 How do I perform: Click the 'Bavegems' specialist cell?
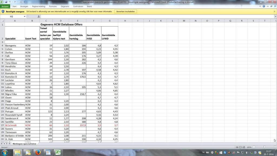tap(15, 45)
